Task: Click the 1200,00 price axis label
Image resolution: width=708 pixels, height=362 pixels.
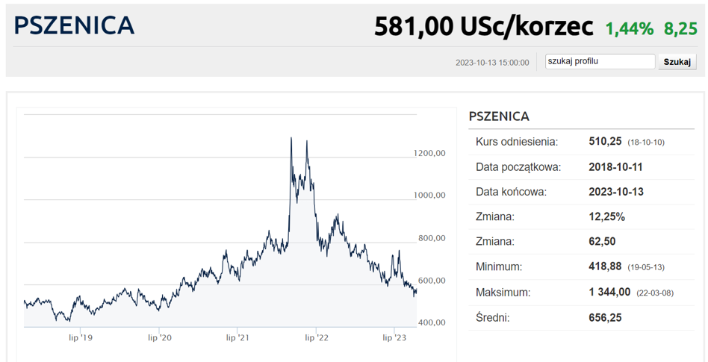Action: 429,153
